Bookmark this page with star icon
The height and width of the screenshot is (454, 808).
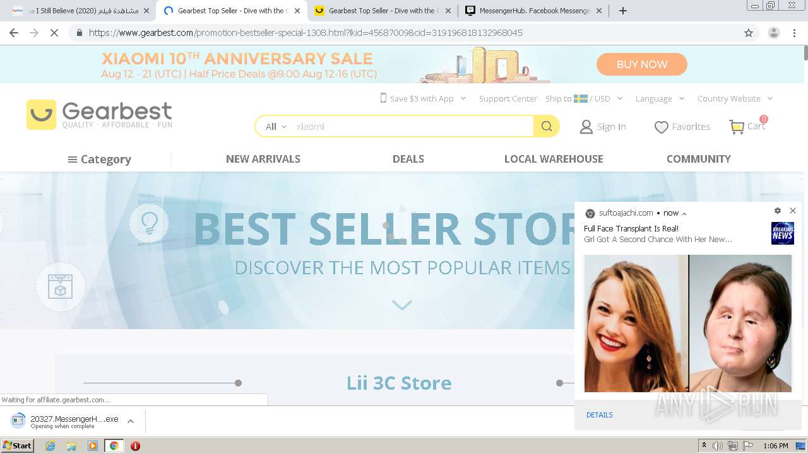point(749,33)
